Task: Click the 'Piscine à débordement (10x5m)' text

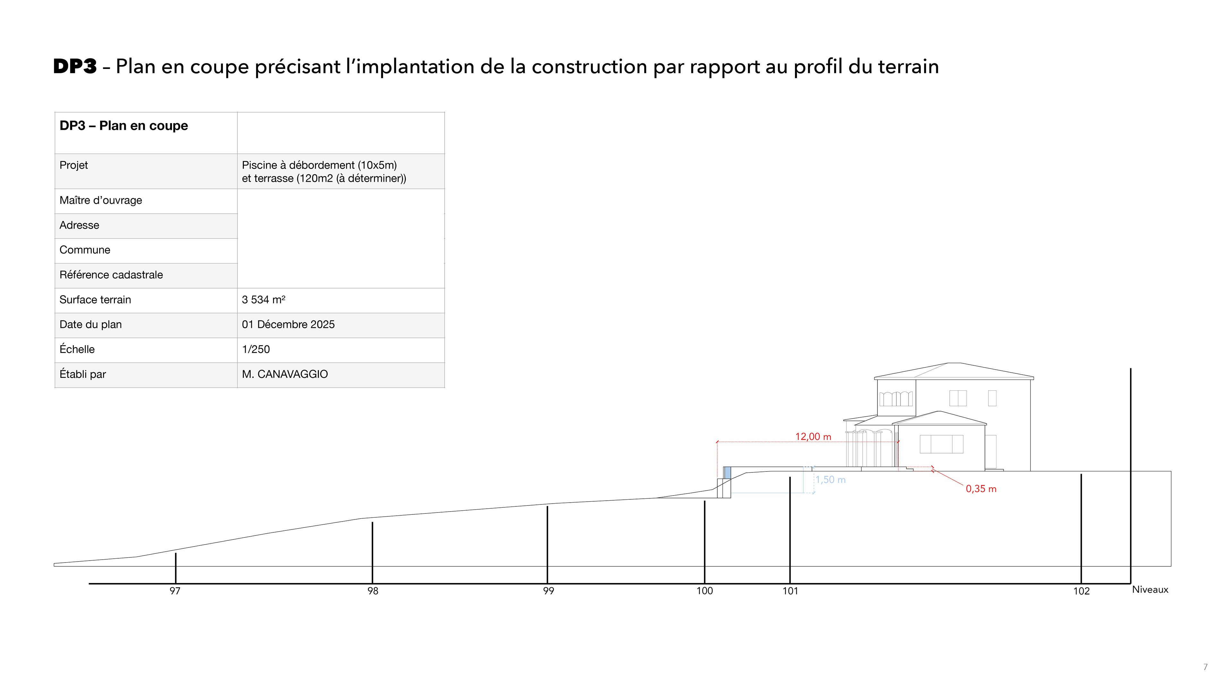Action: (x=319, y=165)
